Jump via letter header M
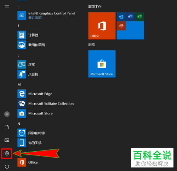 [19, 84]
